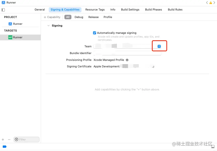This screenshot has width=217, height=151.
Task: Click the Runner project blueprint icon
Action: 10,24
